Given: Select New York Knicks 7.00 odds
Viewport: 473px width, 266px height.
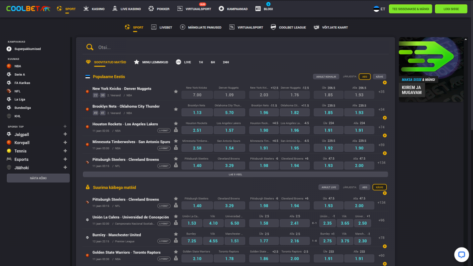Looking at the screenshot, I should click(197, 95).
